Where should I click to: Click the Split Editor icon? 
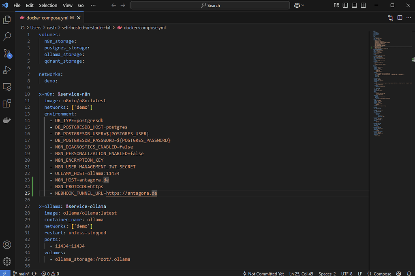click(400, 18)
